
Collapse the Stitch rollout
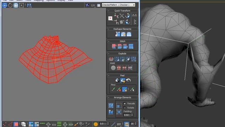pyautogui.click(x=109, y=41)
